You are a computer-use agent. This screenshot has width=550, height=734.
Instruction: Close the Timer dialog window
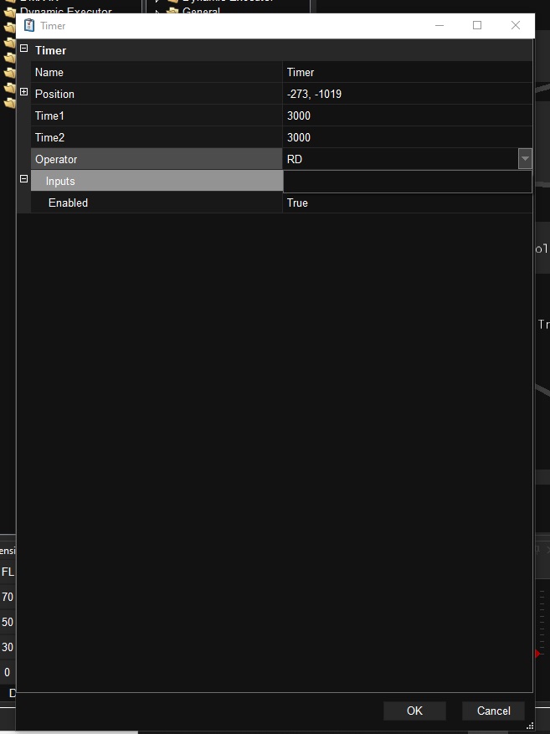(516, 25)
